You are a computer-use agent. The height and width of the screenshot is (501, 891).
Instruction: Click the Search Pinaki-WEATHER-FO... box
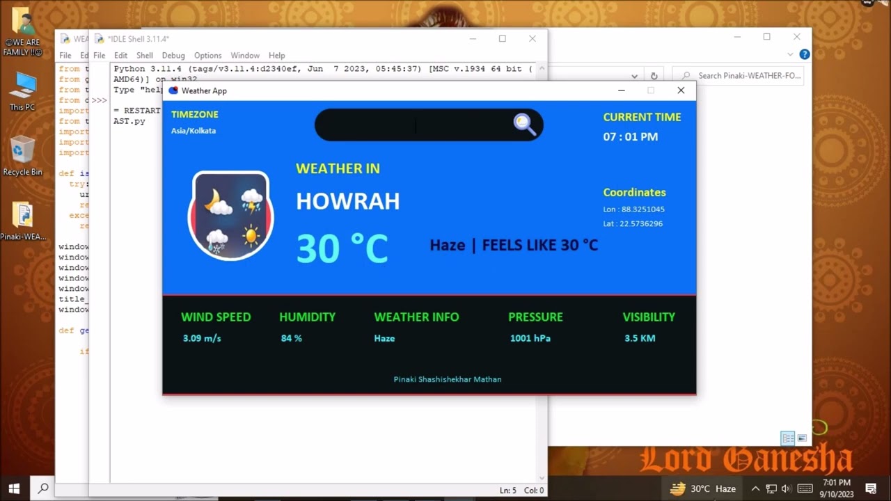click(x=738, y=76)
